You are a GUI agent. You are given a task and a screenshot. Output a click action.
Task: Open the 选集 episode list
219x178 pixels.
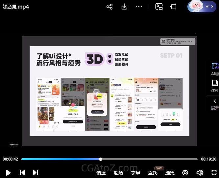[x=170, y=173]
